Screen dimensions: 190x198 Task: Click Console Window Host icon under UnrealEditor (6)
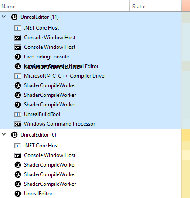[x=18, y=155]
